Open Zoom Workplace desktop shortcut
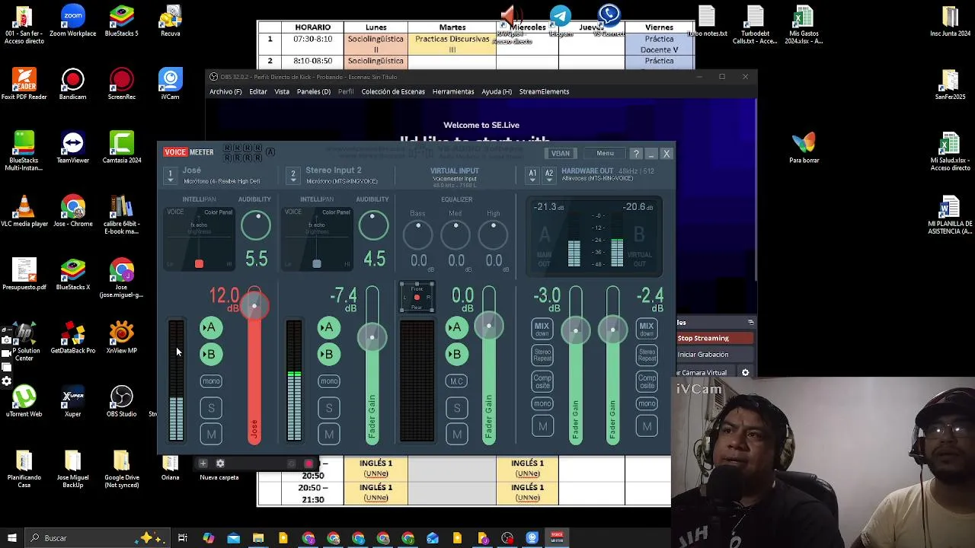The width and height of the screenshot is (975, 548). [73, 21]
